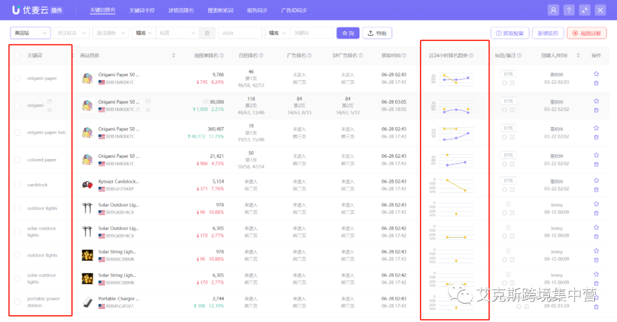Switch to the 关键词卡位 tab
Viewport: 617px width, 322px height.
point(142,10)
